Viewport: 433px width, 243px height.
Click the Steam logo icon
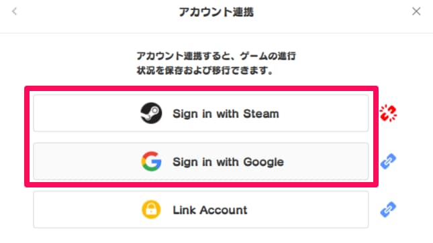click(x=151, y=113)
